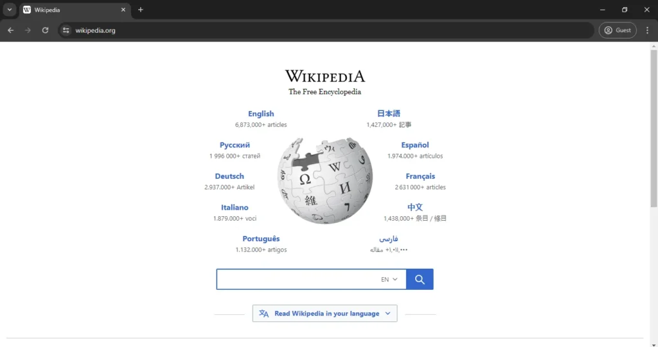Close the Wikipedia tab

click(123, 10)
